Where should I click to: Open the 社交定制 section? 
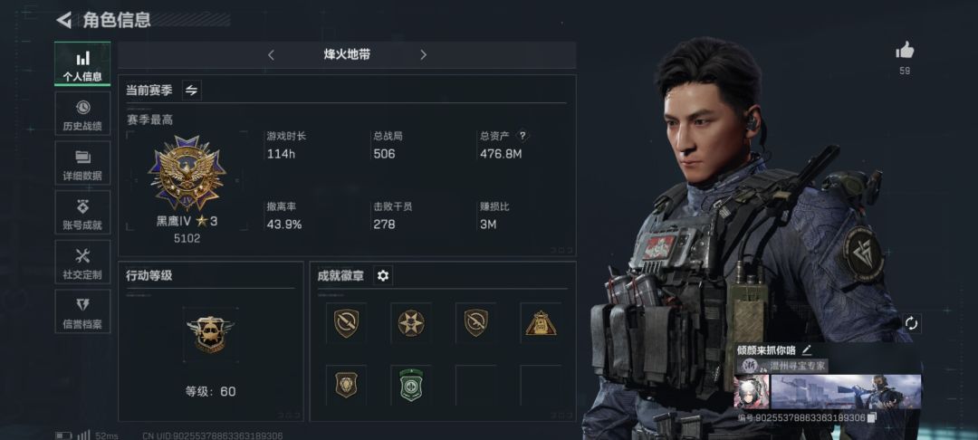click(x=82, y=262)
